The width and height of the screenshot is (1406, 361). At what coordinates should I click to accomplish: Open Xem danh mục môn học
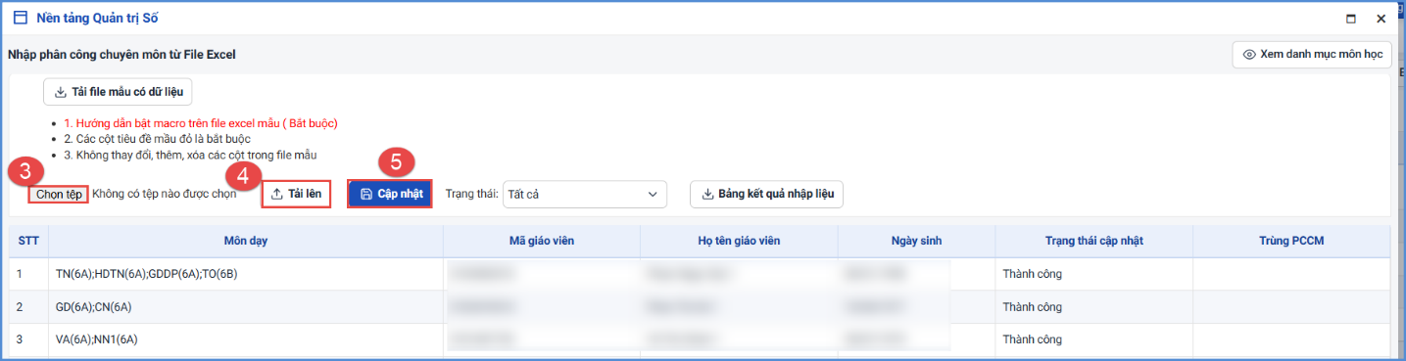pos(1311,55)
